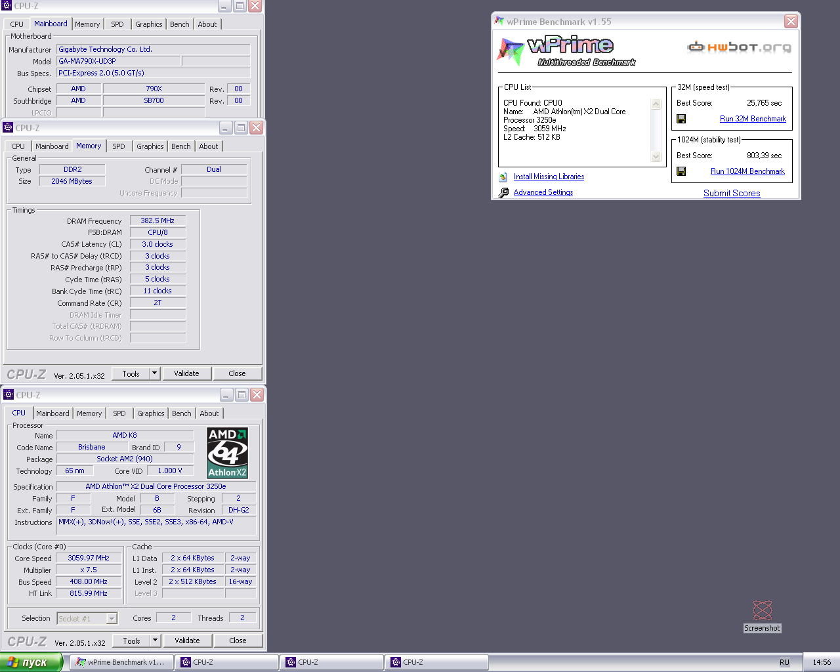
Task: Open Memory tab in CPU window
Action: pos(89,413)
